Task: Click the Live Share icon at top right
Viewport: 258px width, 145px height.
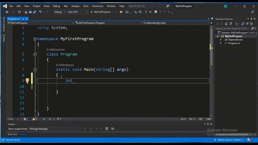Action: (x=252, y=12)
